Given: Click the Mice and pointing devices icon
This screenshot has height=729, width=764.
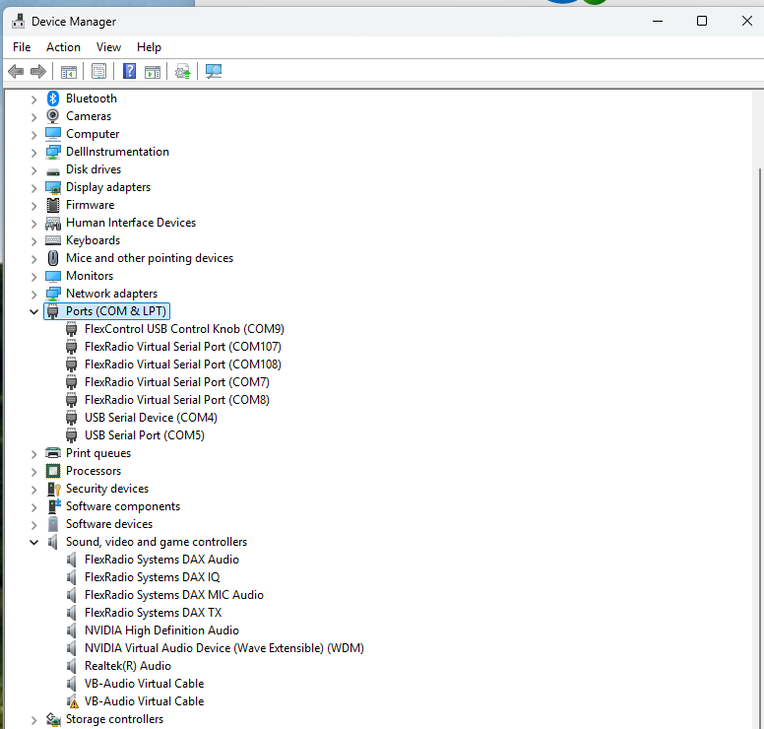Looking at the screenshot, I should coord(53,258).
